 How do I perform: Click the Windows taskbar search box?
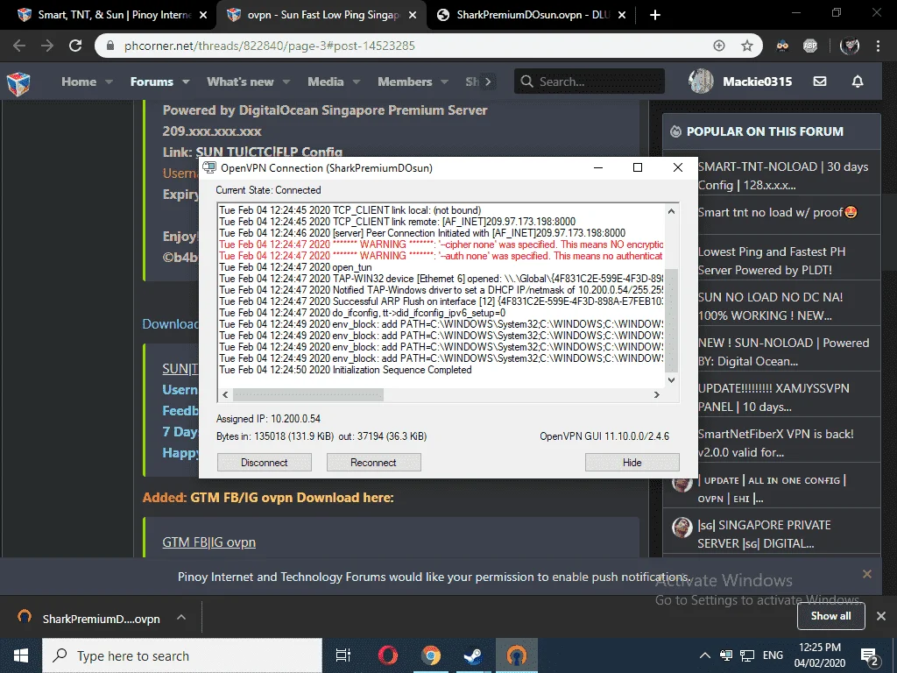pyautogui.click(x=182, y=655)
